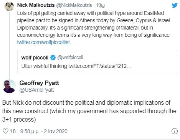Image resolution: width=180 pixels, height=140 pixels.
Task: Open the twitter.com/FT/status/1212… link
Action: [100, 66]
